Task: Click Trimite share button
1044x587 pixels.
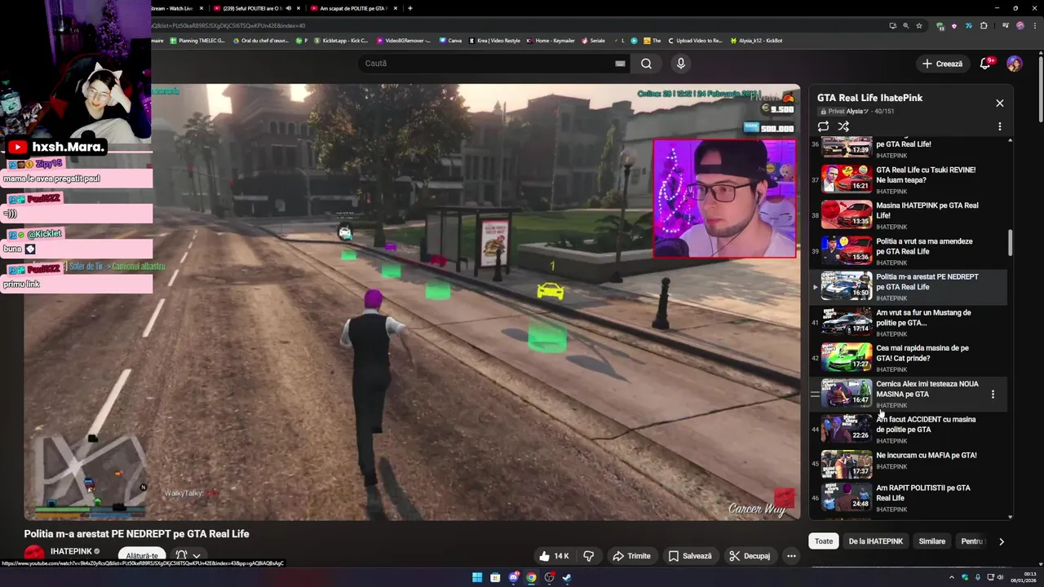Action: pos(632,556)
